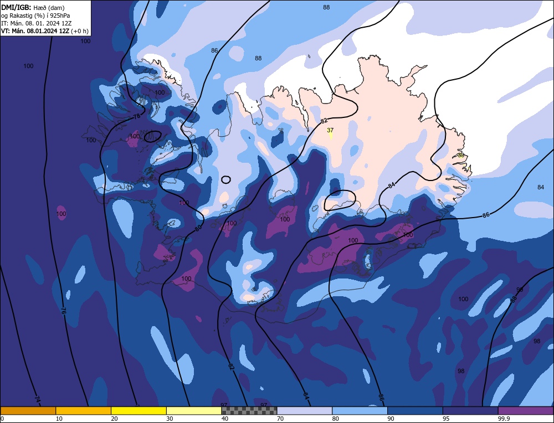Click the legend tick label '80'
554x423 pixels.
(335, 419)
